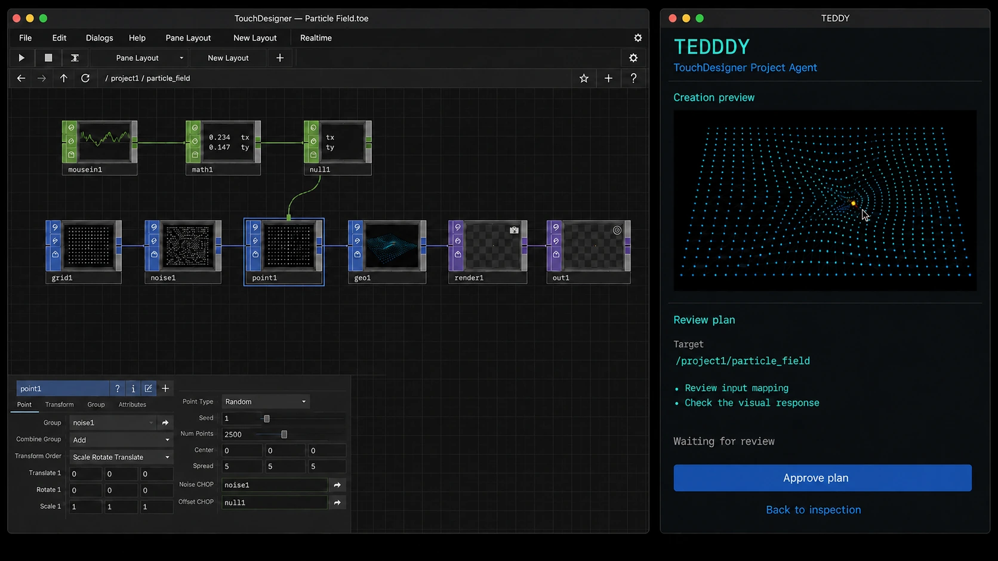The width and height of the screenshot is (998, 561).
Task: Toggle middle flag on math1 node
Action: 195,141
